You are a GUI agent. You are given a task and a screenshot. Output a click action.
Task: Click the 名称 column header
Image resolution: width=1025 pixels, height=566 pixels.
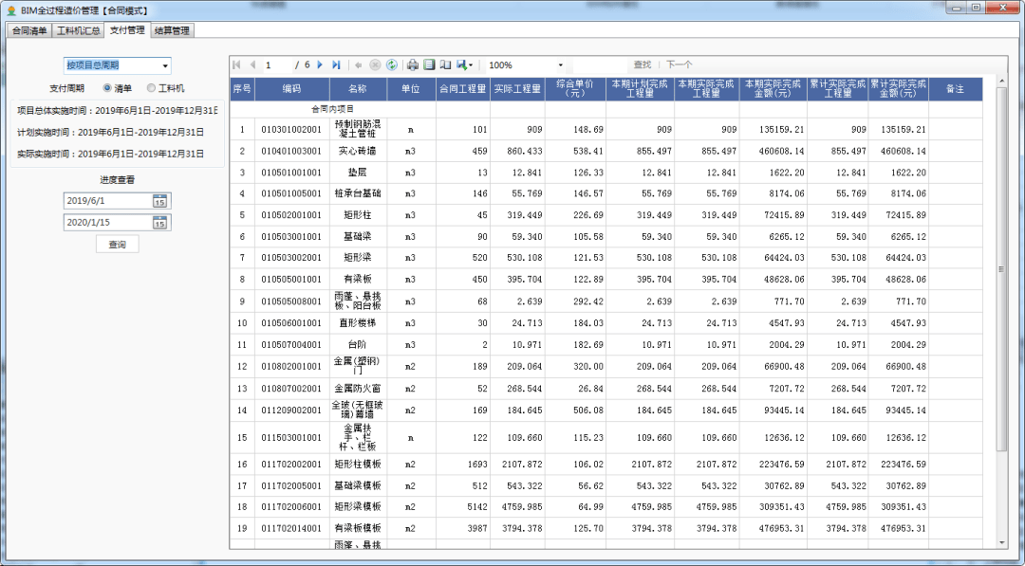click(358, 89)
